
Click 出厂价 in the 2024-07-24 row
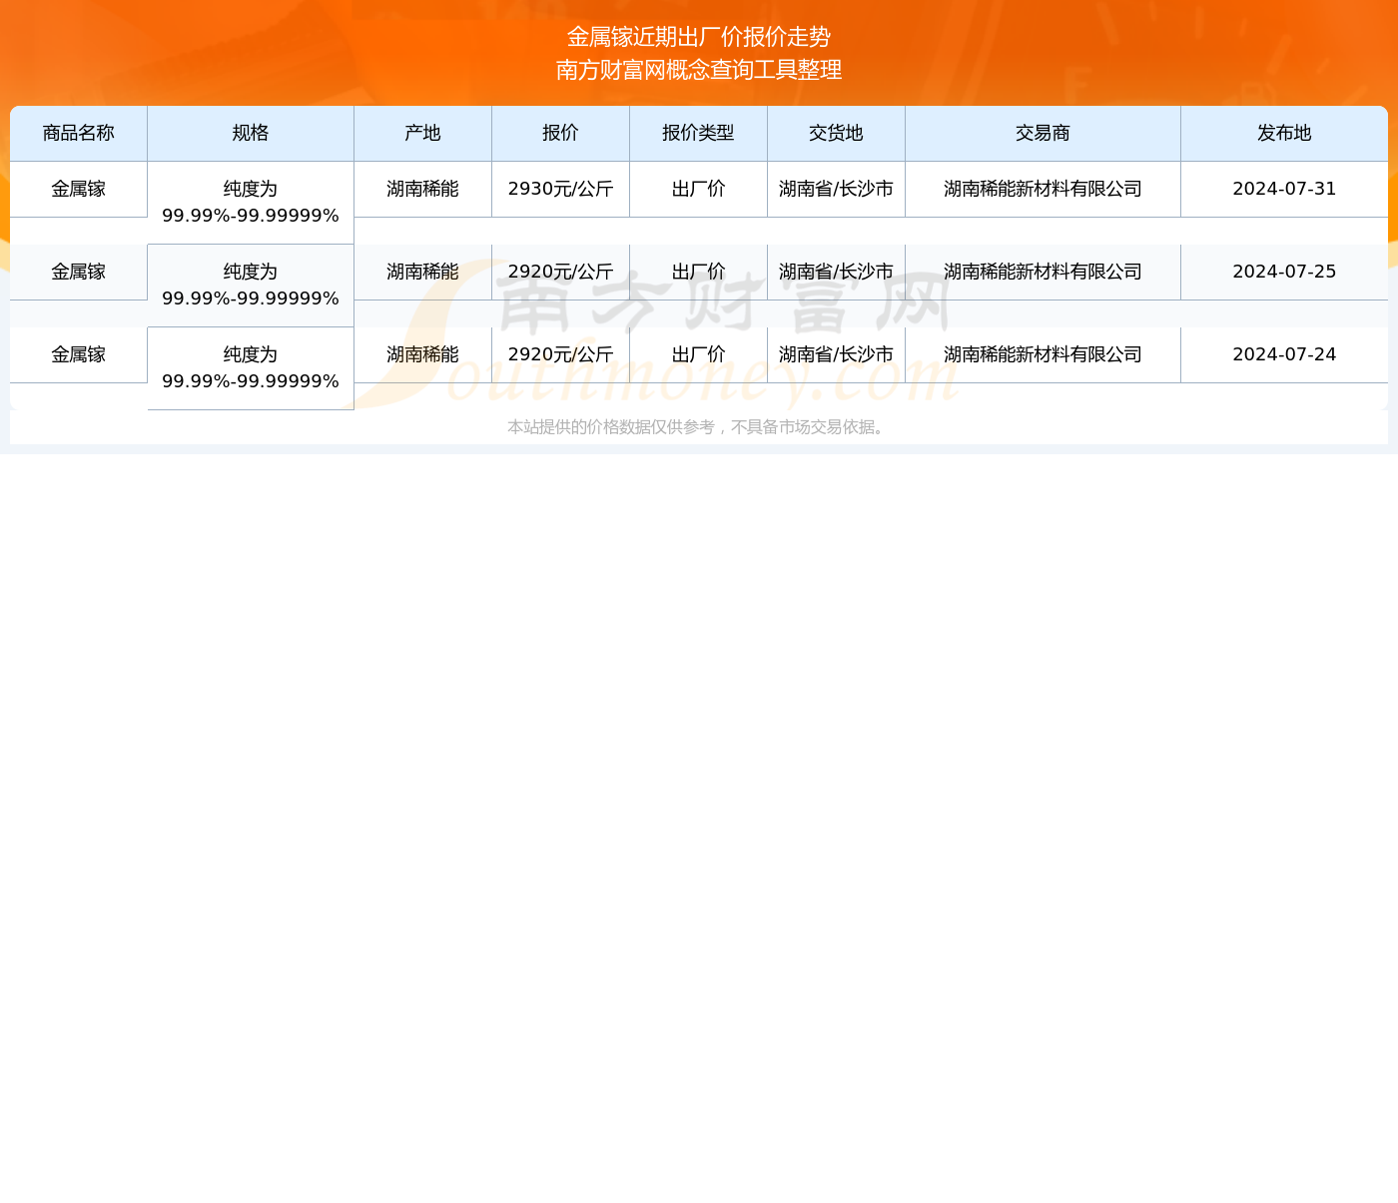698,354
